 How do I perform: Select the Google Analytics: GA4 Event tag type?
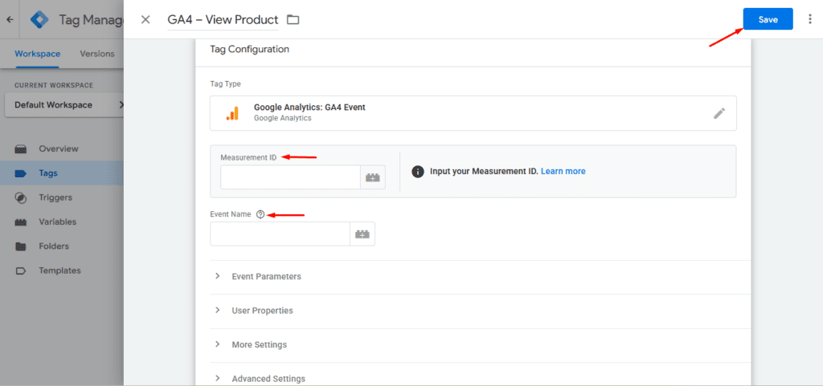click(x=473, y=112)
